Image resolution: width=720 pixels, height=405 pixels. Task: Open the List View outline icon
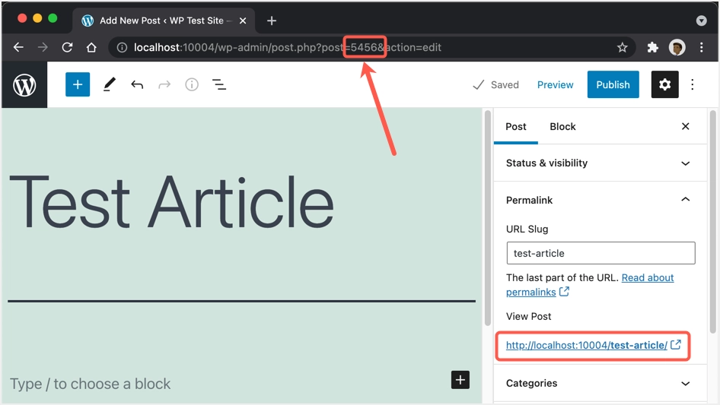tap(219, 84)
